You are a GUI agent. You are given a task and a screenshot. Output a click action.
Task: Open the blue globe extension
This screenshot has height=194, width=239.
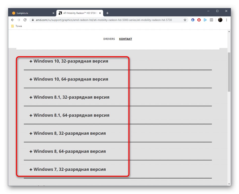click(193, 20)
